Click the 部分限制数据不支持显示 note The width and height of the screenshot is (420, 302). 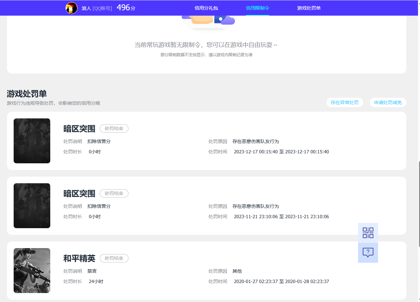coord(206,55)
